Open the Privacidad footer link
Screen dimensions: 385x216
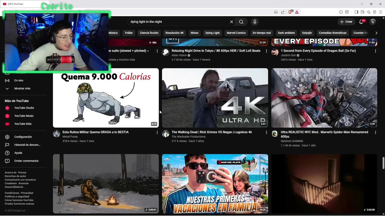[x=27, y=193]
